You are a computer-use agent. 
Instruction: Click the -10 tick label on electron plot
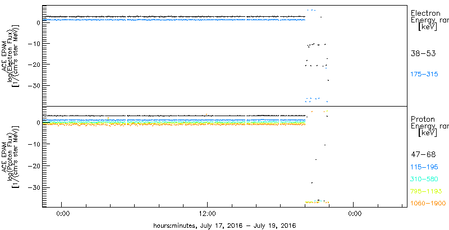tap(34, 44)
